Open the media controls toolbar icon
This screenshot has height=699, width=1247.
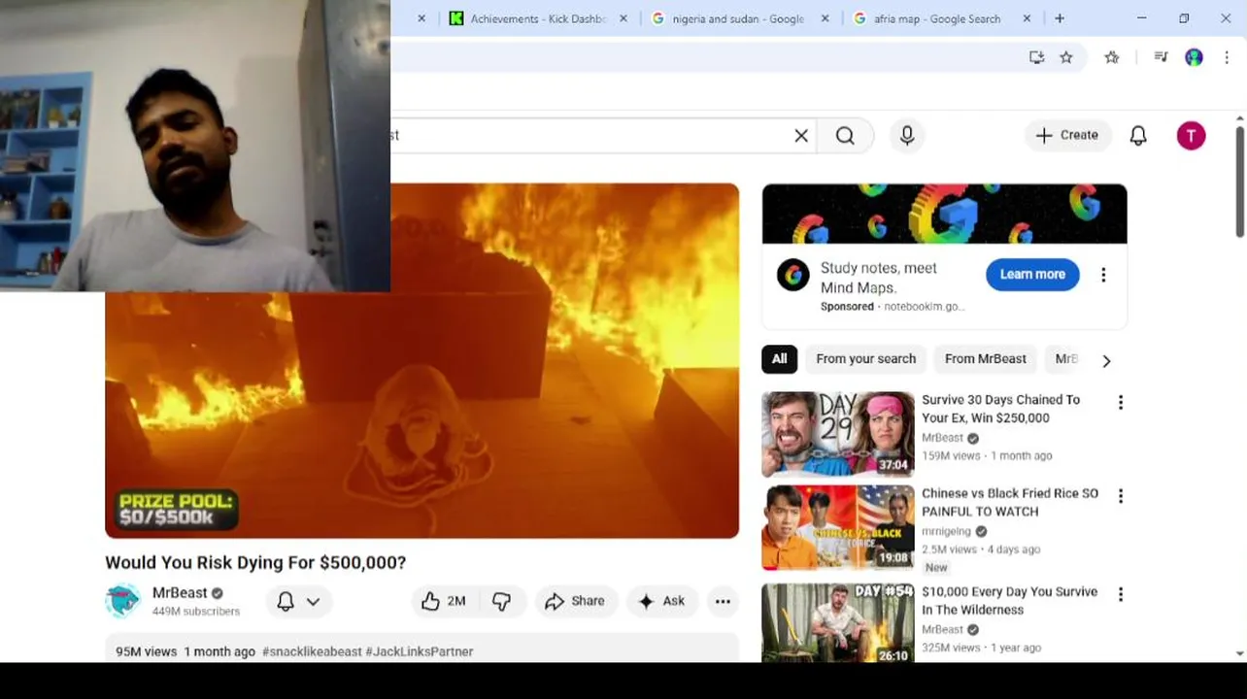[x=1161, y=57]
